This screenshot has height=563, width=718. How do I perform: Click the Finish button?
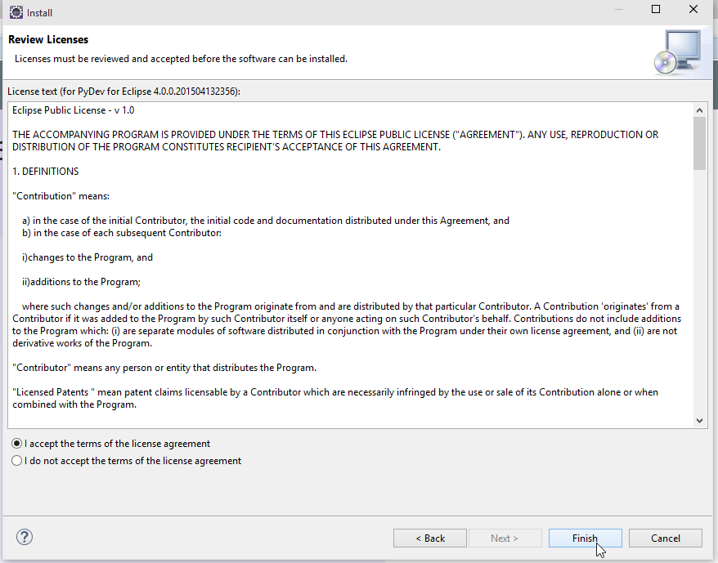(x=585, y=538)
